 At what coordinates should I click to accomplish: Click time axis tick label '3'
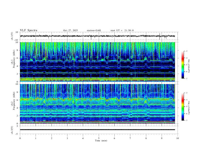coord(67,138)
